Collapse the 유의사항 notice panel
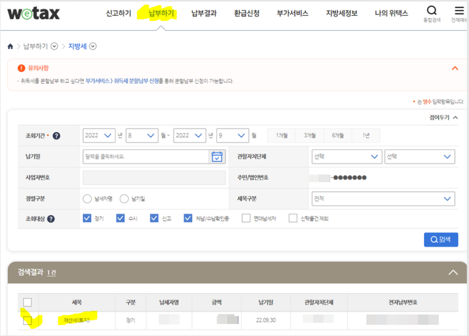This screenshot has width=469, height=336. (455, 69)
